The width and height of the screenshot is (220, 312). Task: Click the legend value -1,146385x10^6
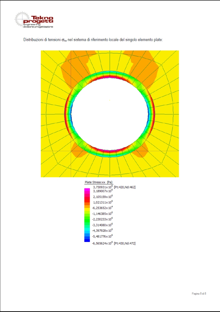click(102, 213)
